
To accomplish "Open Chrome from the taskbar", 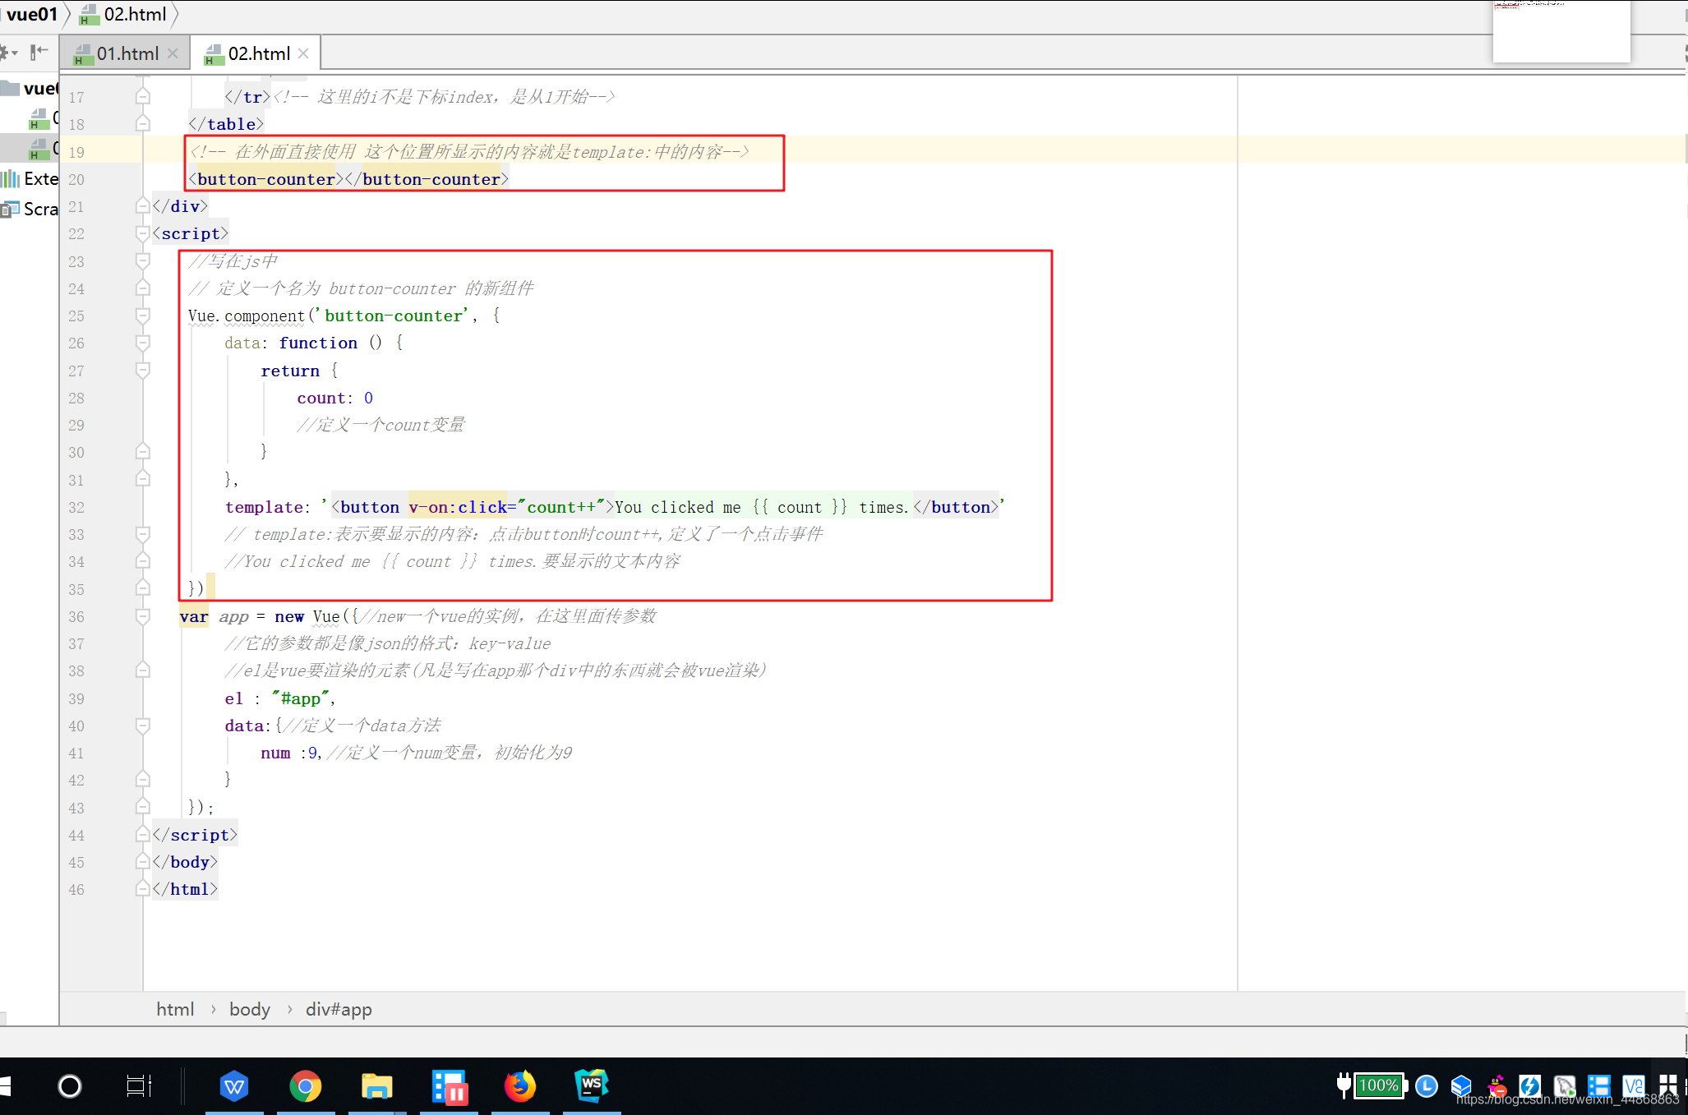I will (305, 1086).
